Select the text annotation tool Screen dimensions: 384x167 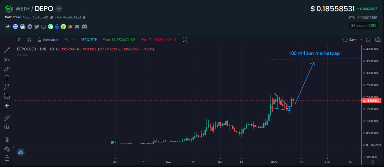[x=7, y=78]
